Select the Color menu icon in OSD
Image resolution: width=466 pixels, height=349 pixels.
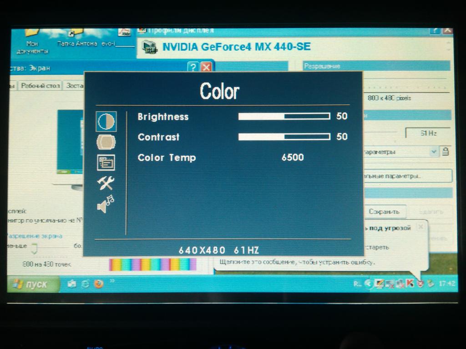pyautogui.click(x=106, y=121)
